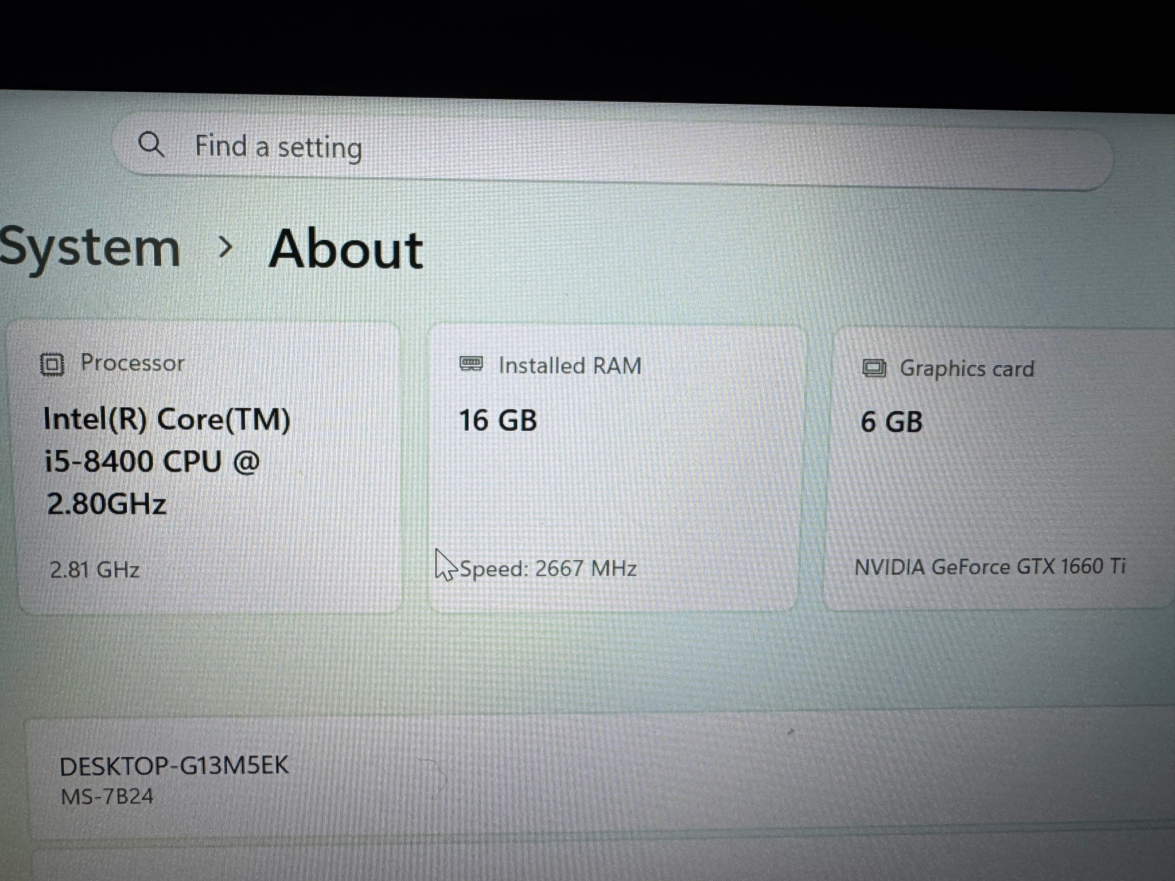
Task: Select the Installed RAM label
Action: [x=570, y=365]
